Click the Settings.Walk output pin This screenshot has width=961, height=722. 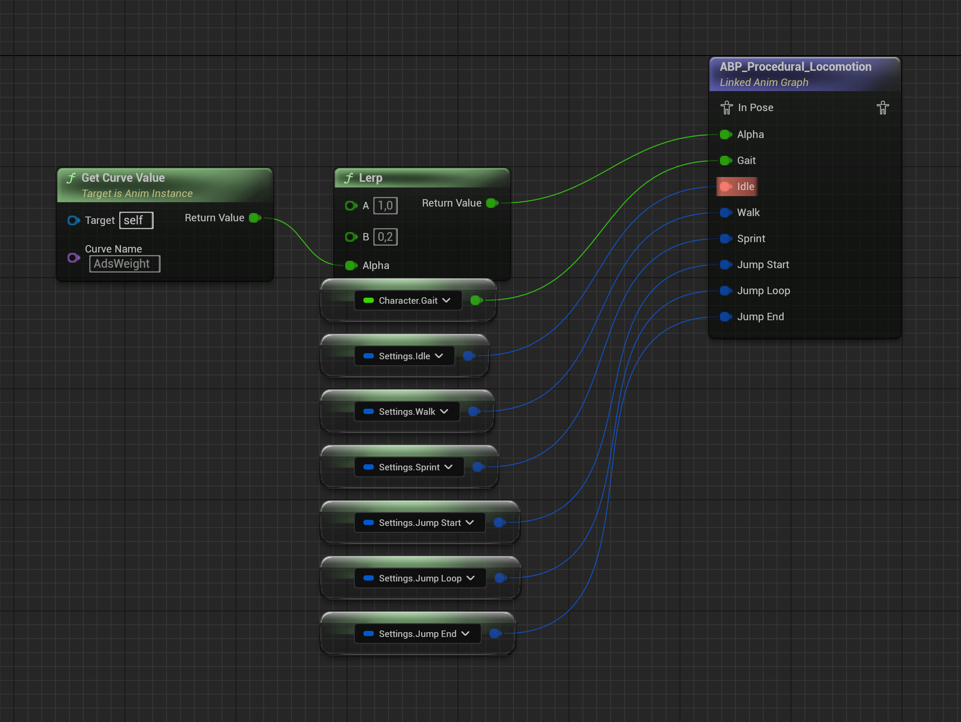[x=474, y=412]
